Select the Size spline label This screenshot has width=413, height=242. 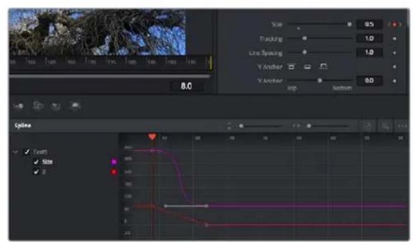[x=47, y=162]
